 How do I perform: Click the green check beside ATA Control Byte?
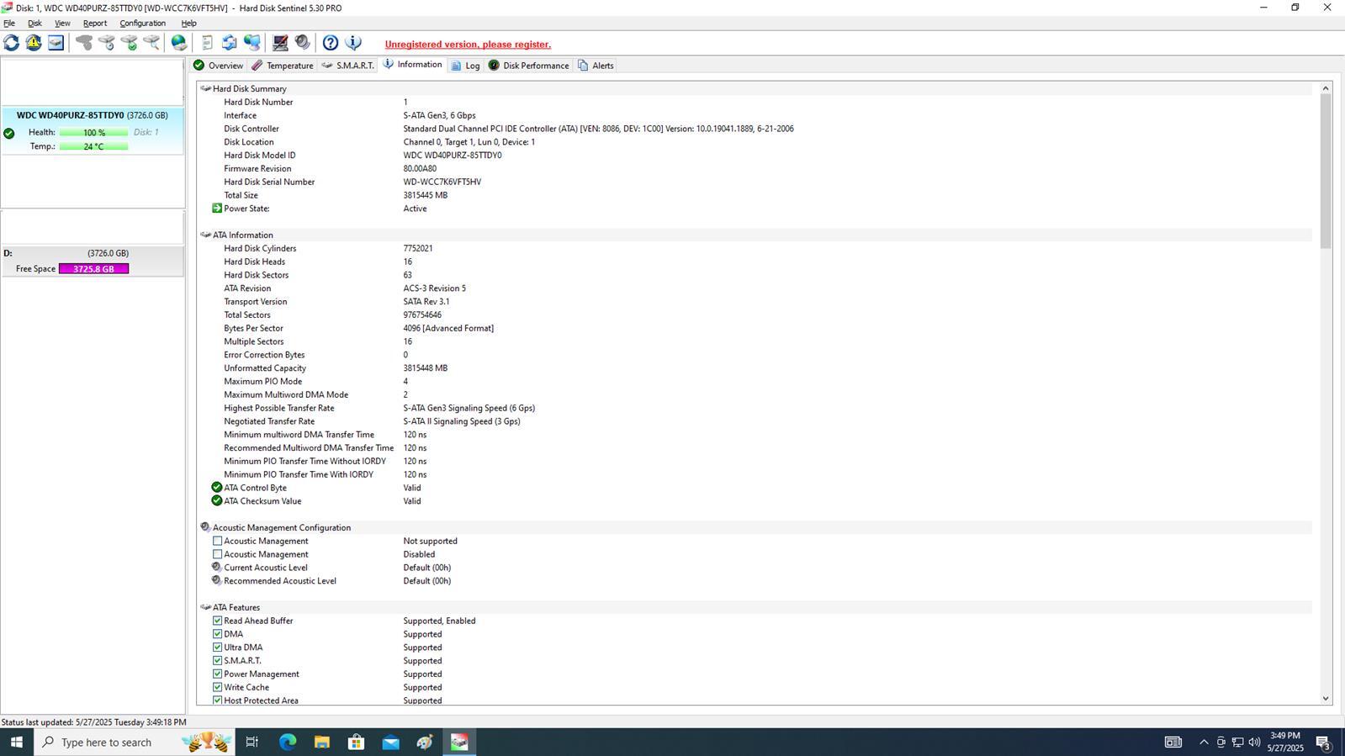217,488
